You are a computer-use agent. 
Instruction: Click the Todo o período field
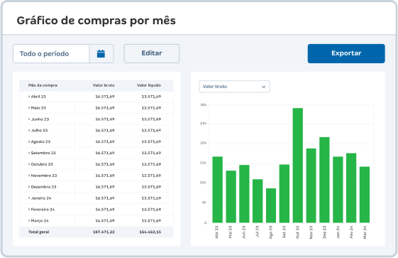51,53
